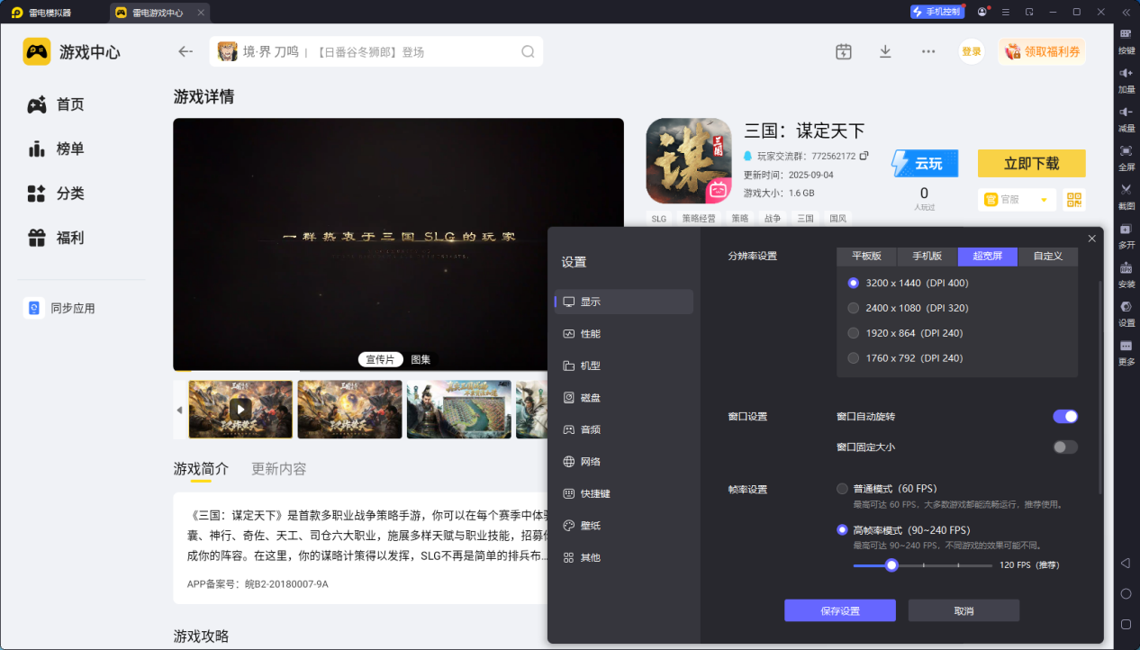1140x650 pixels.
Task: Expand the 官服 server dropdown
Action: point(1044,200)
